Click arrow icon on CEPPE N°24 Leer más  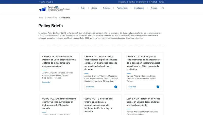116,87
